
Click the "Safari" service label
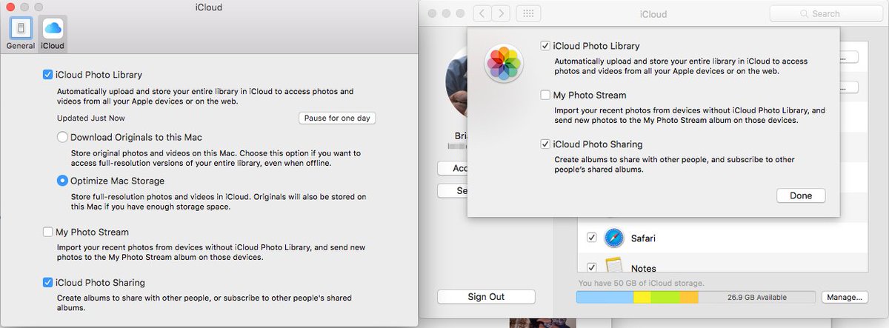[643, 238]
